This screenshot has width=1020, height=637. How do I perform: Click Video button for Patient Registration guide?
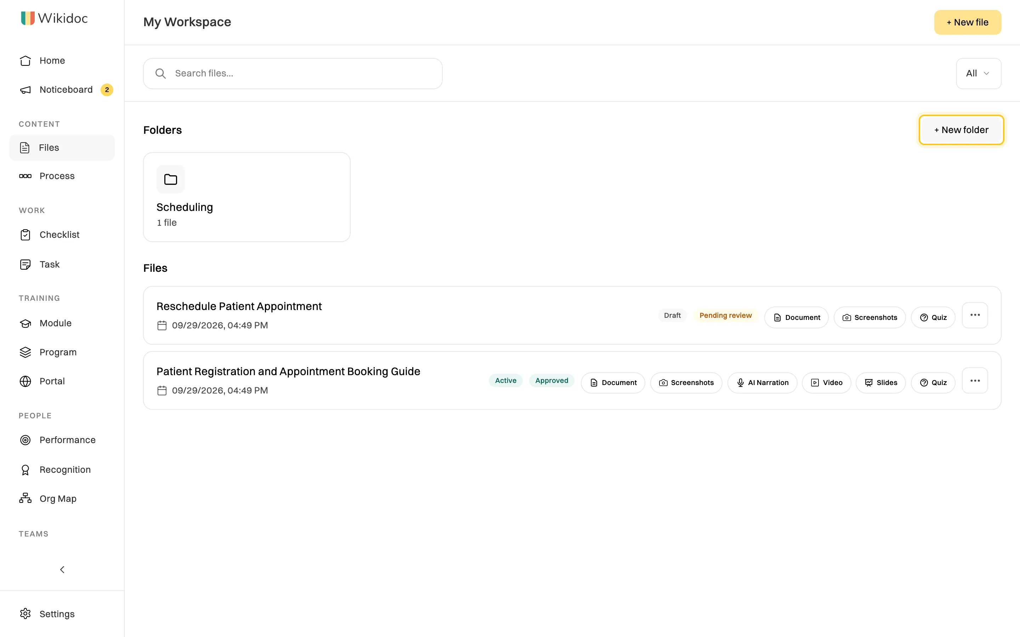pos(827,383)
